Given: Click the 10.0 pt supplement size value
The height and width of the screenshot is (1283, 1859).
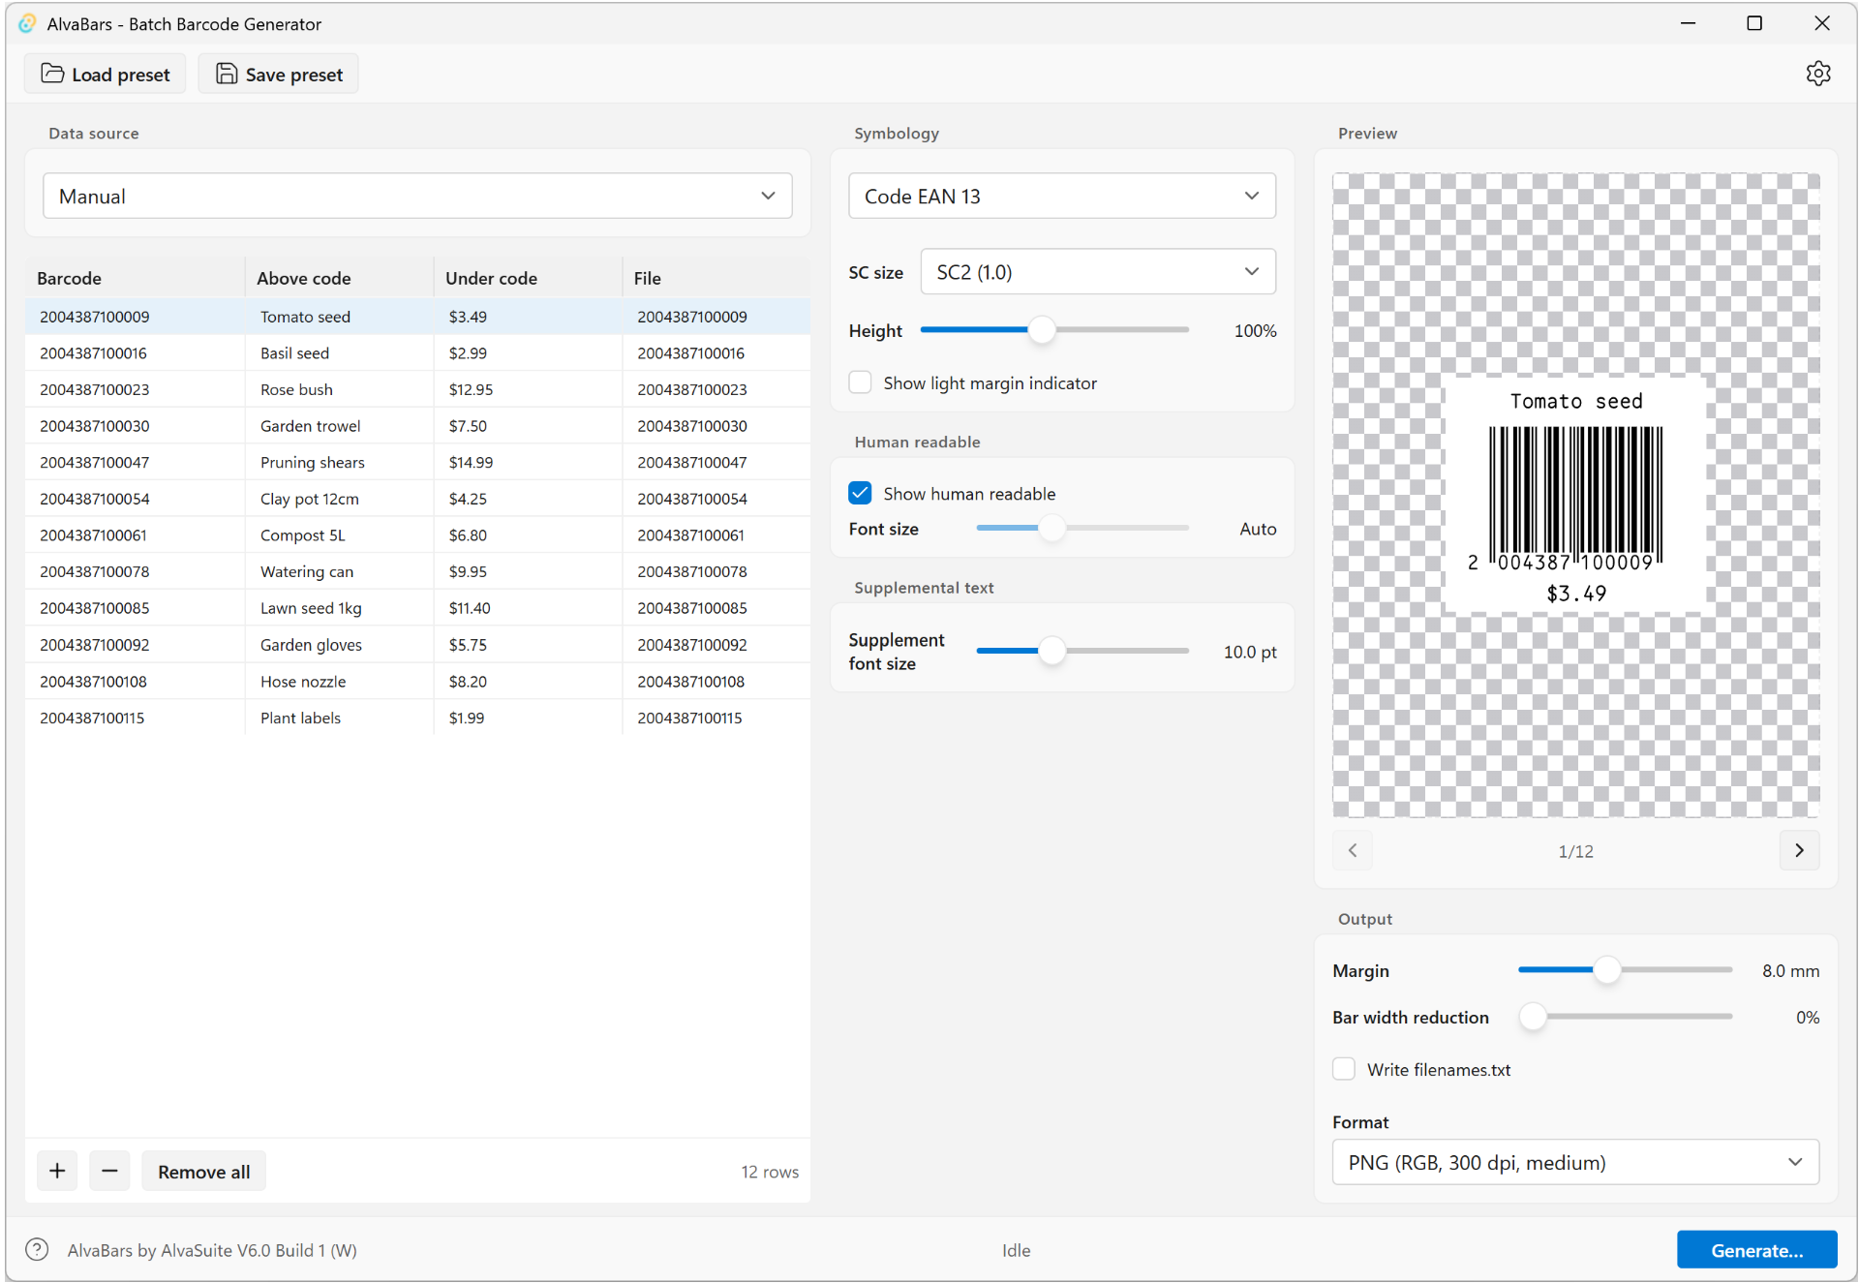Looking at the screenshot, I should (1249, 652).
